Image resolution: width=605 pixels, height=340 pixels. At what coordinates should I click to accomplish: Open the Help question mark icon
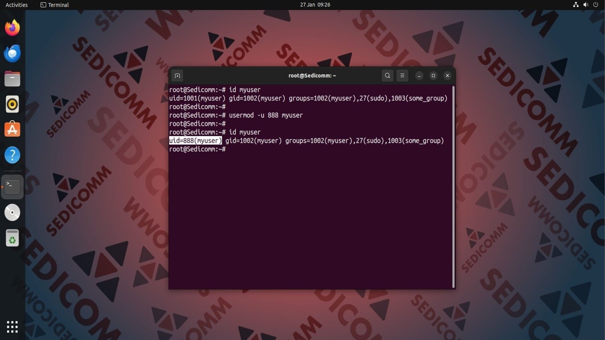[x=12, y=155]
